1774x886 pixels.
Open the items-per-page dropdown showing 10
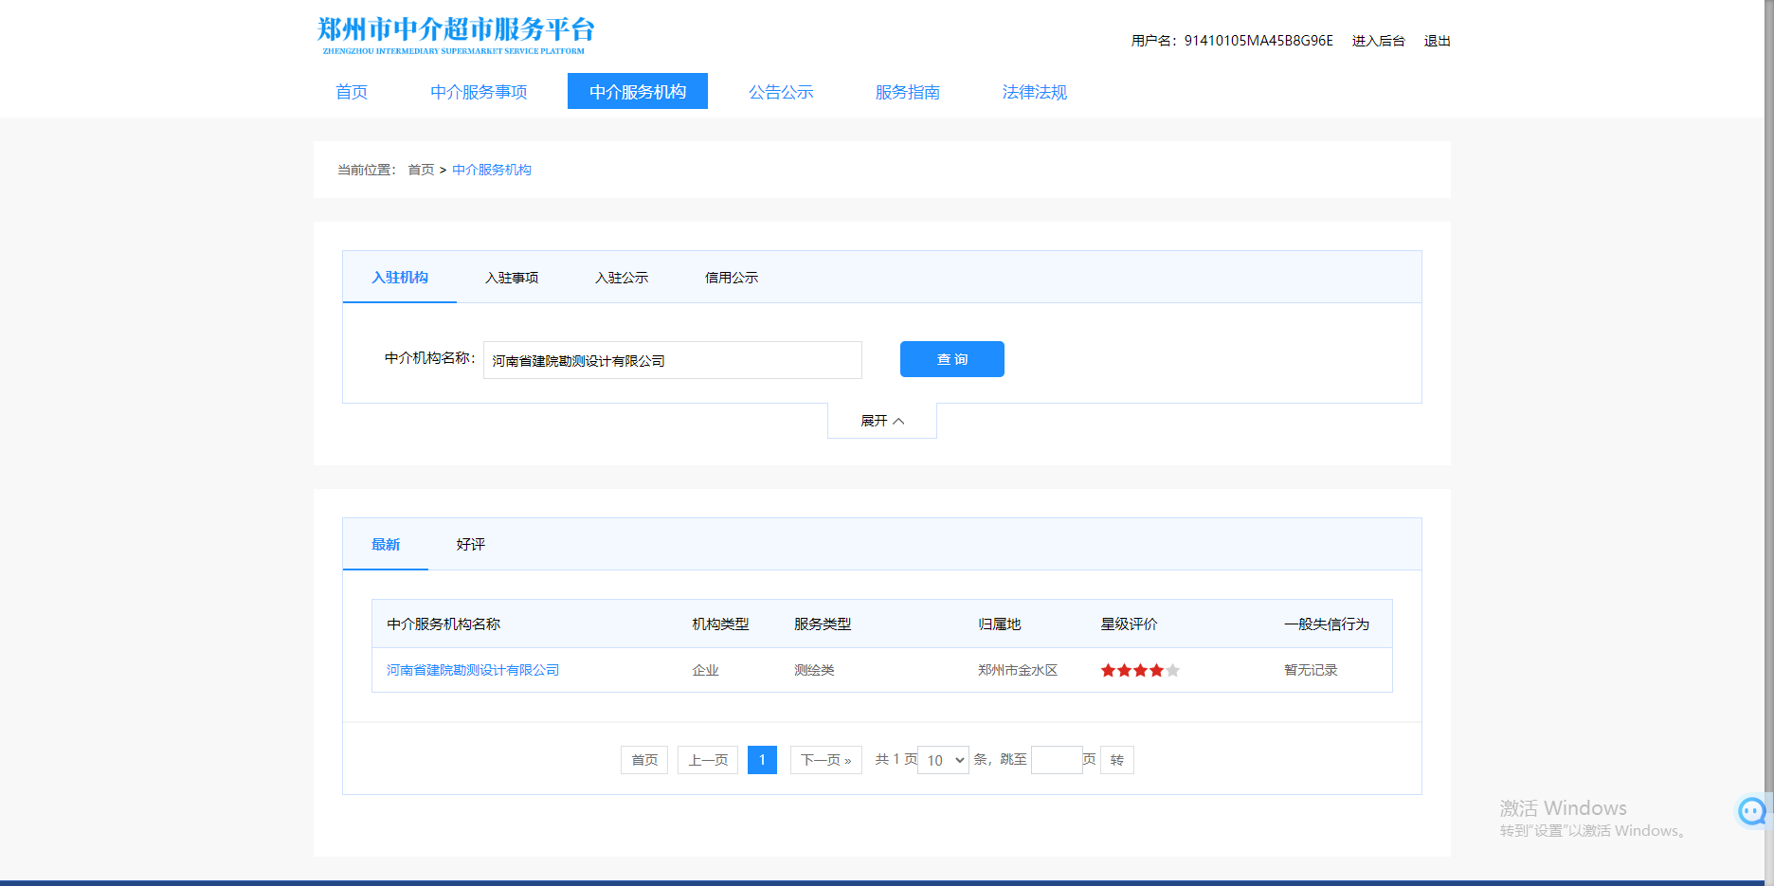(x=944, y=760)
